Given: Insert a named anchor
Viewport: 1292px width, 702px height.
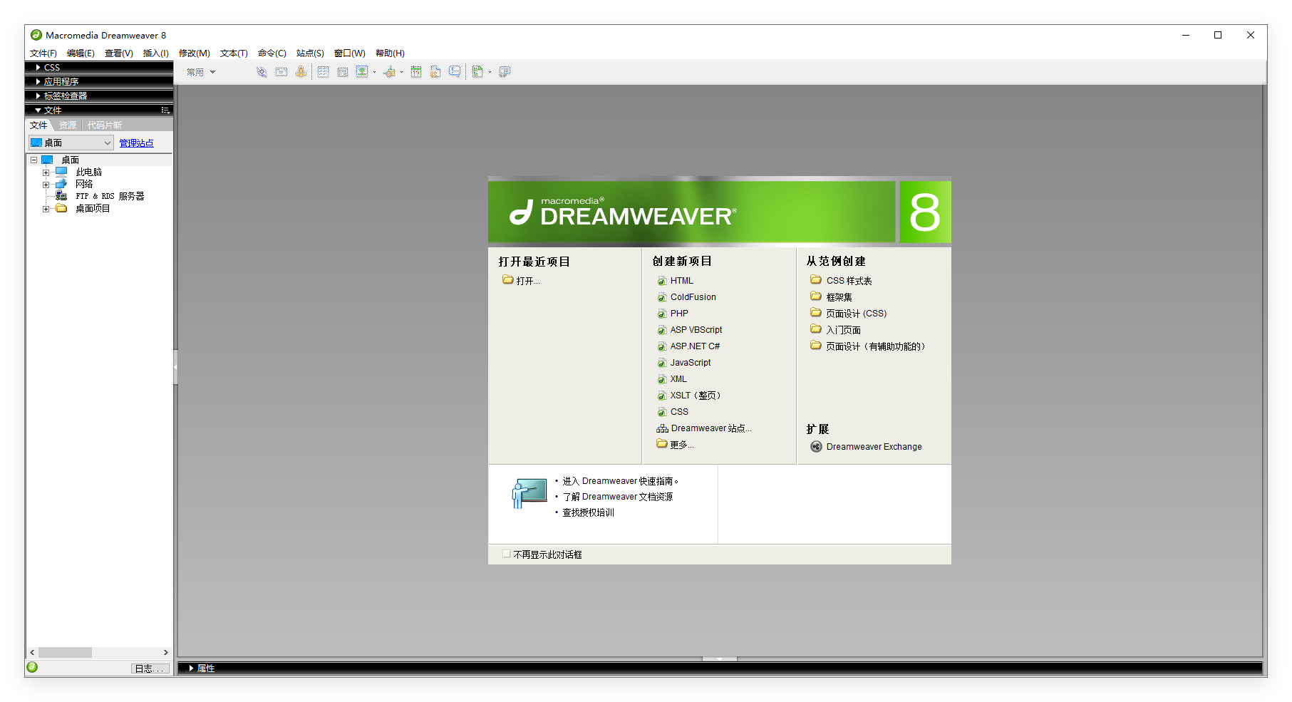Looking at the screenshot, I should point(301,71).
